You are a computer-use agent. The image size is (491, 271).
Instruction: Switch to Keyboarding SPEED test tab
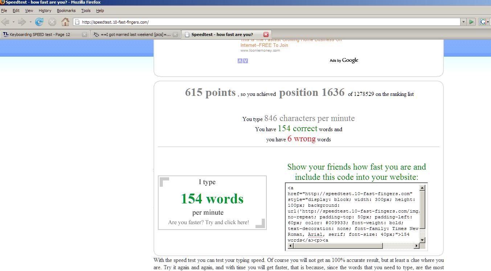44,35
